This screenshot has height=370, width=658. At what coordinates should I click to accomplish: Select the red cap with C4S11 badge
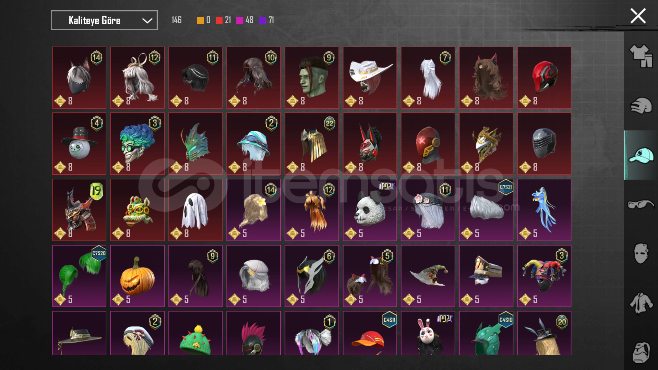(x=370, y=333)
